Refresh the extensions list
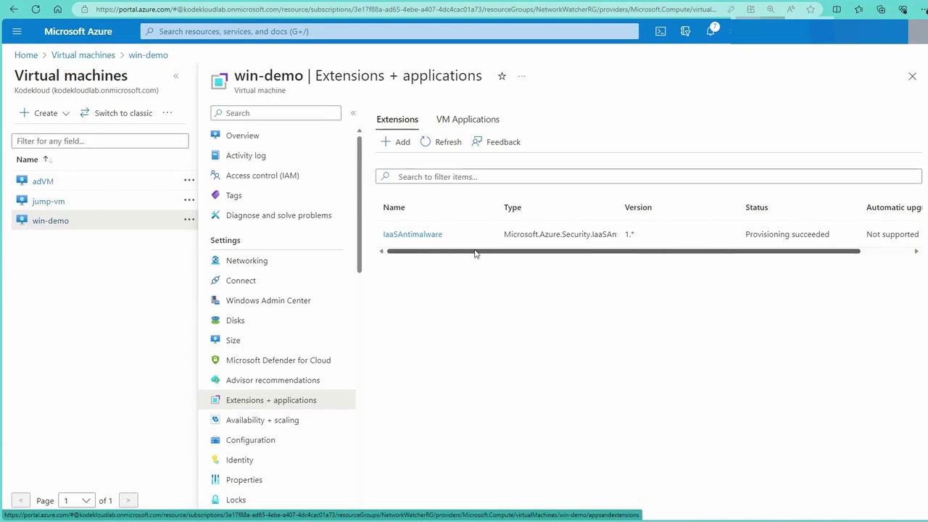928x522 pixels. [x=441, y=142]
